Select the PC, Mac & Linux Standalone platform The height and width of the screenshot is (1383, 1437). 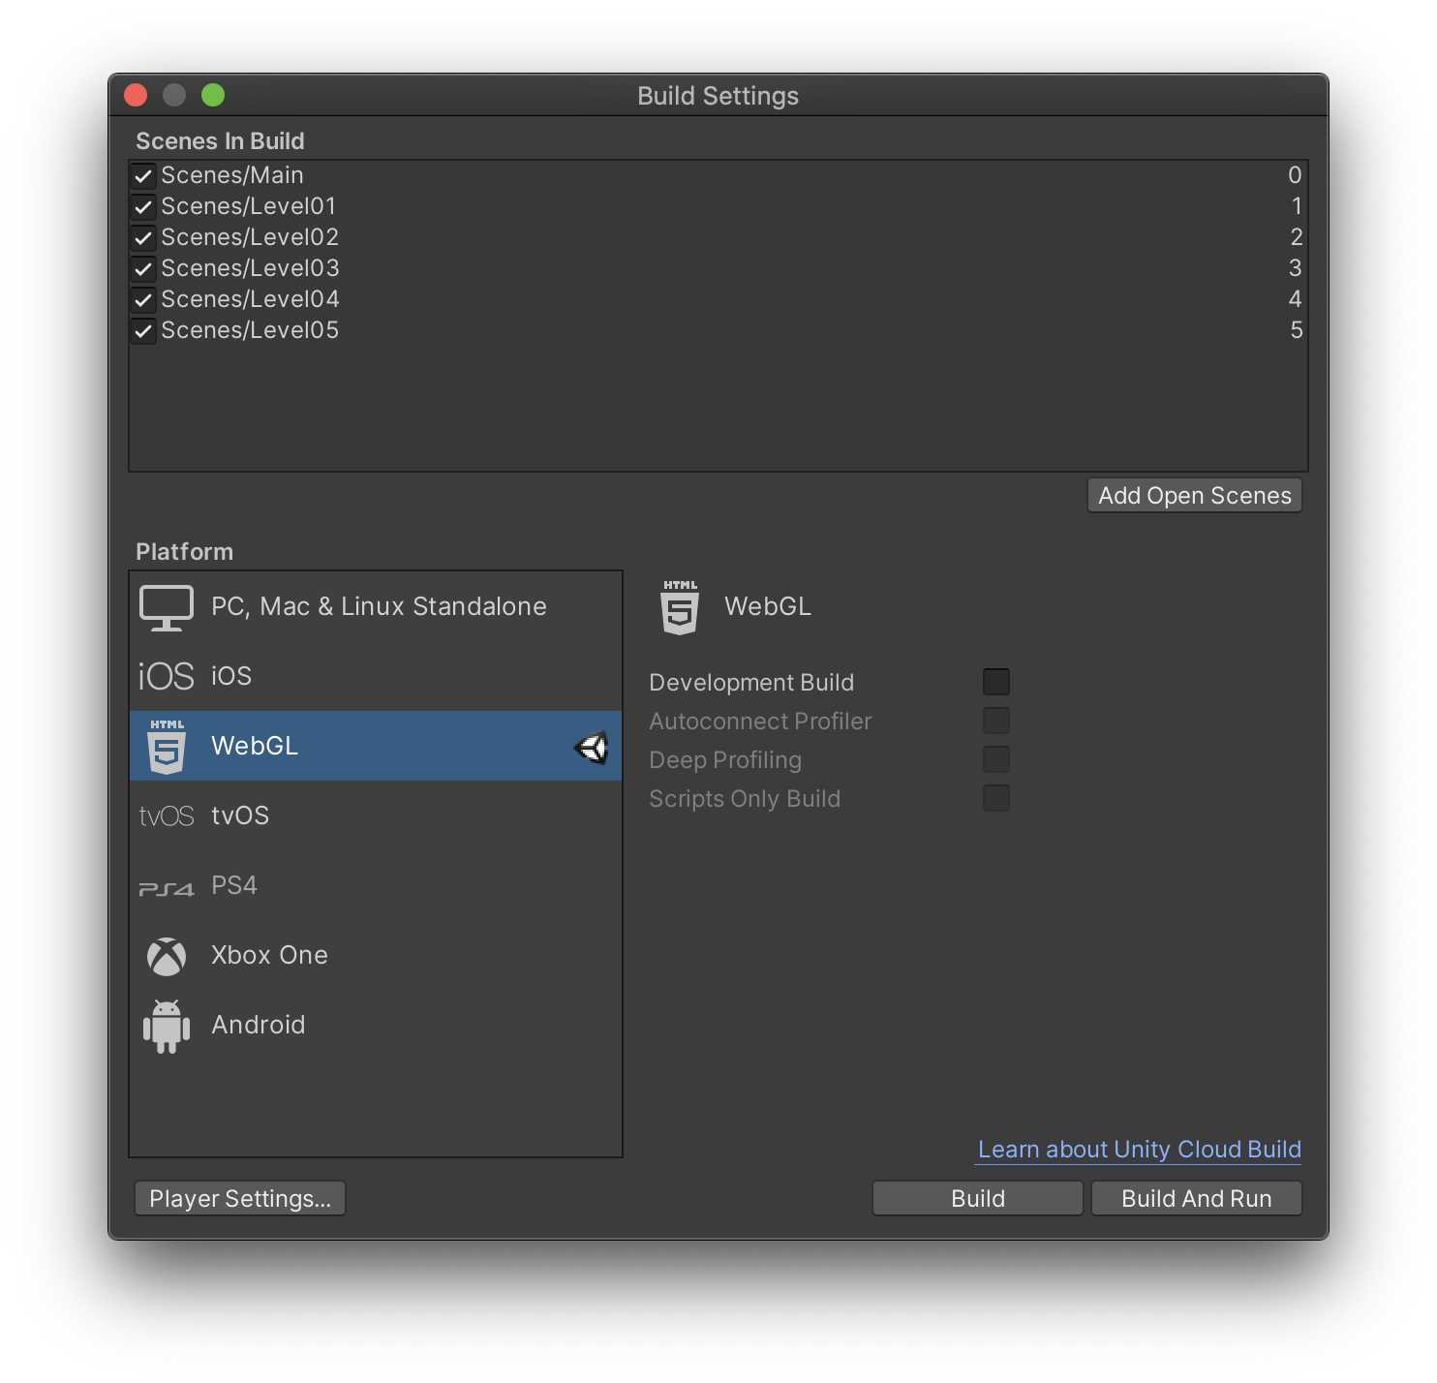pos(376,606)
